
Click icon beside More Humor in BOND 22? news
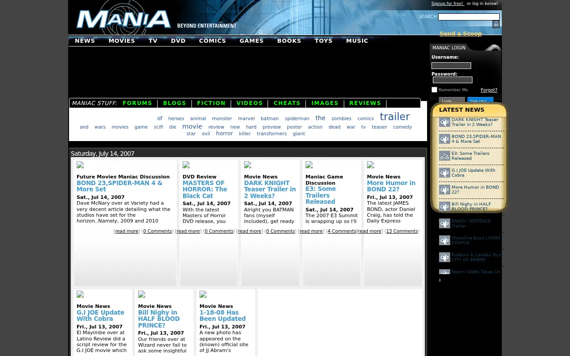coord(444,190)
